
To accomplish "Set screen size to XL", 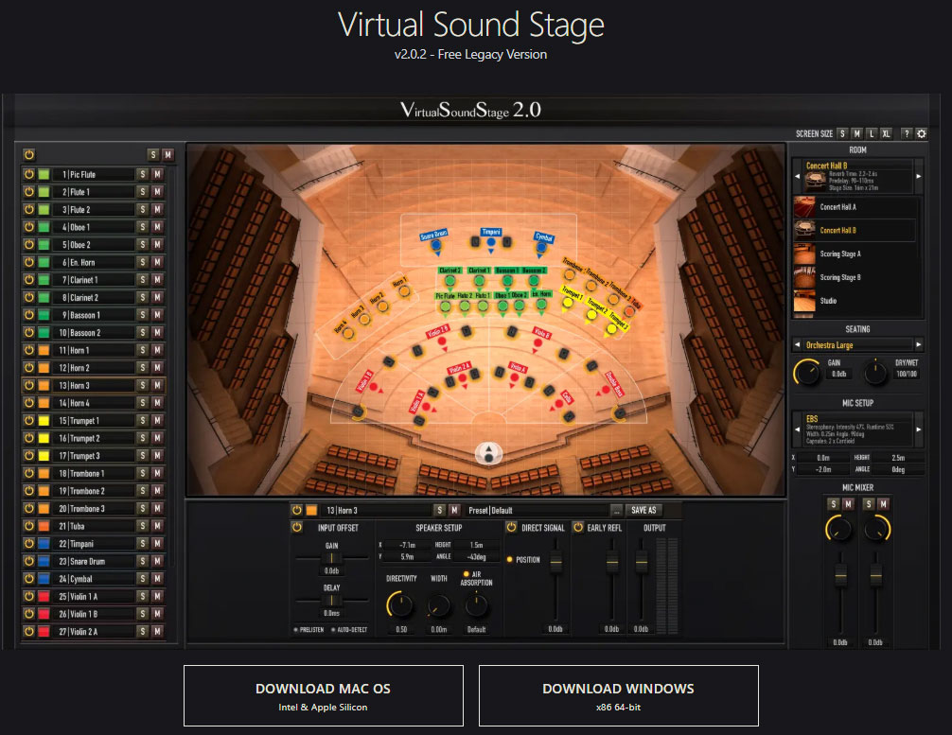I will 887,133.
